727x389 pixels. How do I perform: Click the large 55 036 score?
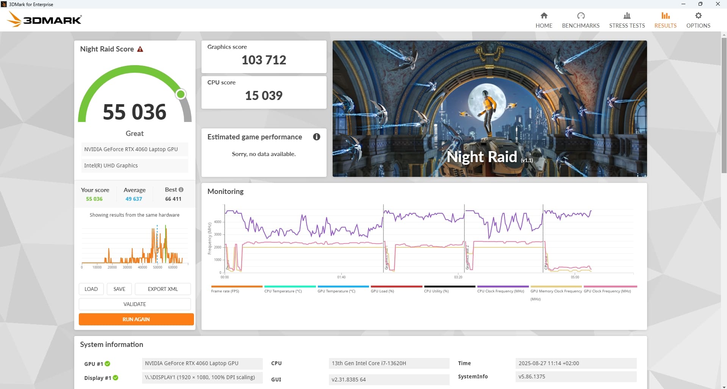coord(134,112)
